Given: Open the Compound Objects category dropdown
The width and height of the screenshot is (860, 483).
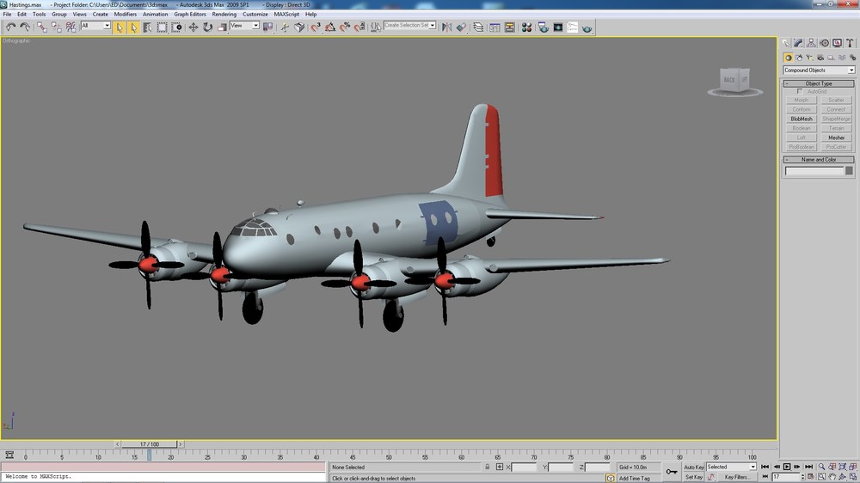Looking at the screenshot, I should [819, 70].
